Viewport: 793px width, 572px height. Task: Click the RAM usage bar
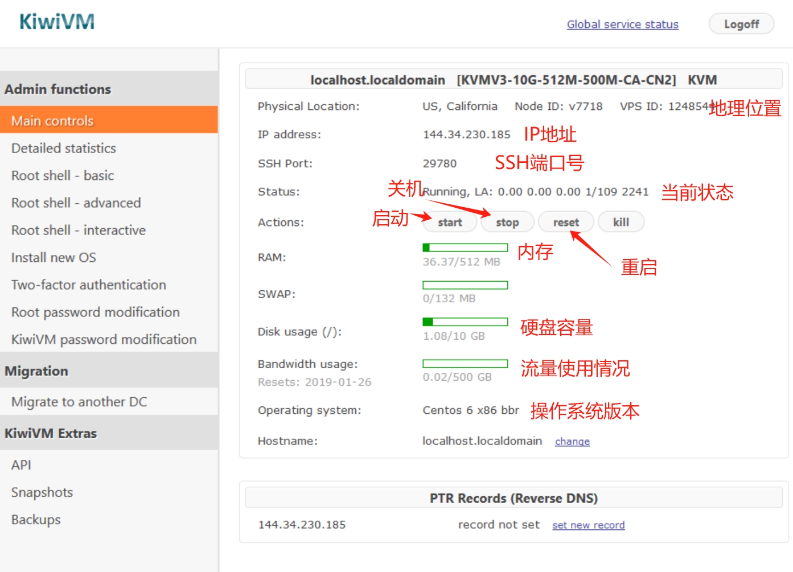[x=465, y=248]
